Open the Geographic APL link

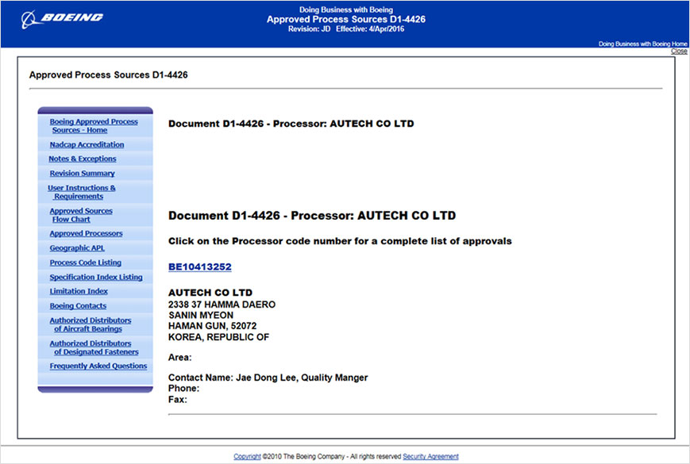[76, 247]
